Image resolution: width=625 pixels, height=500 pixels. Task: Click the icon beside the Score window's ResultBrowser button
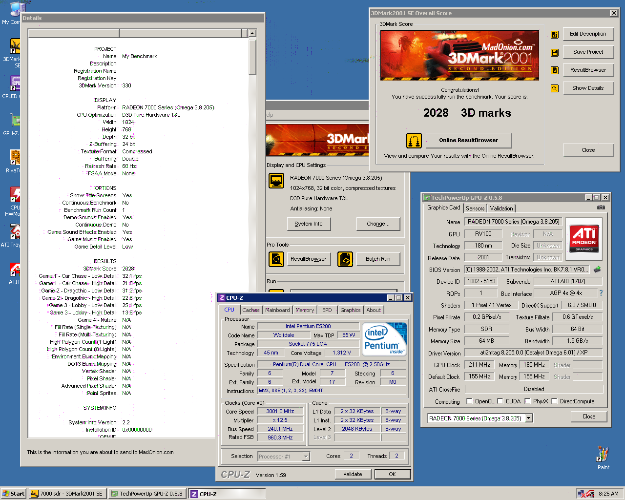[555, 70]
